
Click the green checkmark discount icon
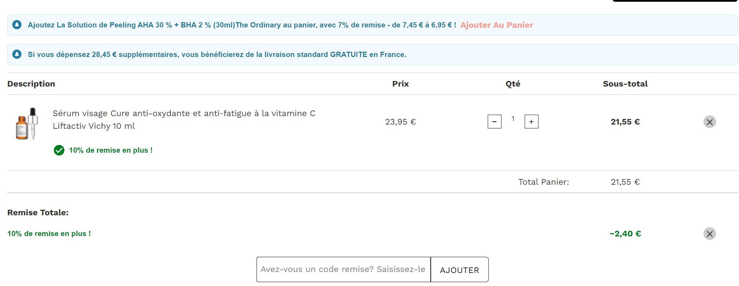(59, 150)
